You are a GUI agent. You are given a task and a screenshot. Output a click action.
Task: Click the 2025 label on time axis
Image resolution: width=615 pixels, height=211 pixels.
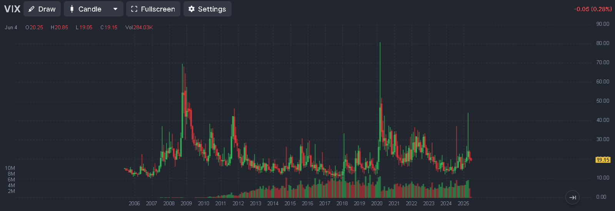(x=463, y=203)
